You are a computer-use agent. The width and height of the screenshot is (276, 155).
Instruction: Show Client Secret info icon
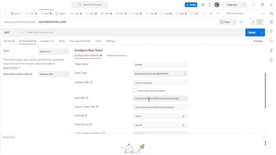[x=91, y=124]
